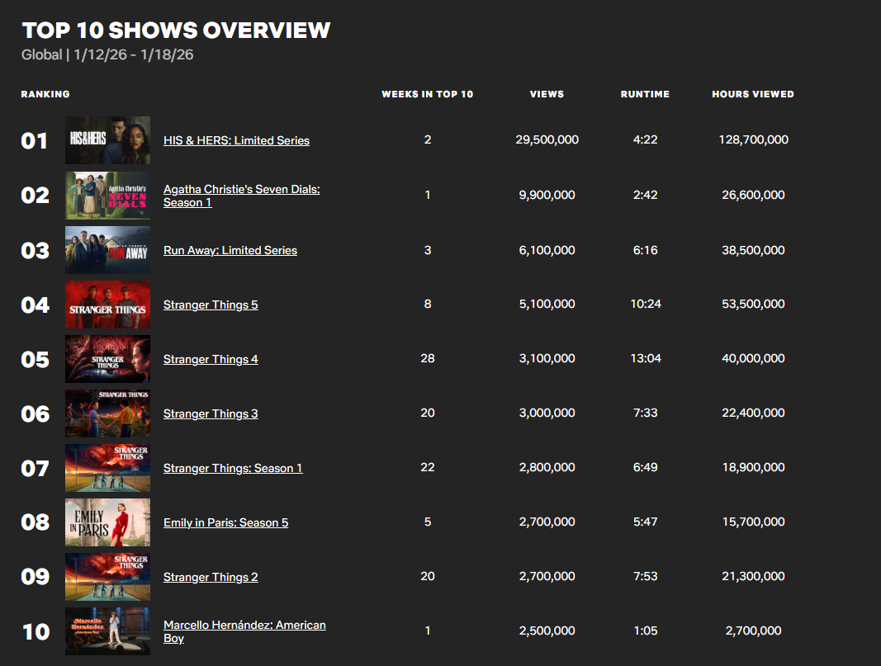Open Marcello Hernández: American Boy link

point(244,631)
